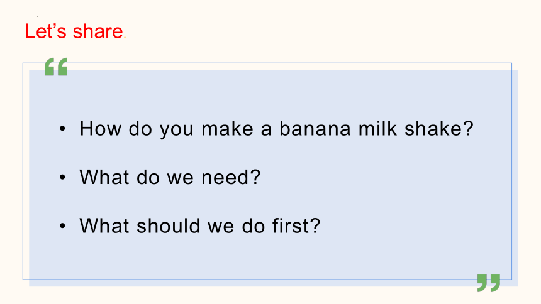Screen dimensions: 541x304
Task: Click the word 'What' in the second bullet
Action: coord(104,177)
